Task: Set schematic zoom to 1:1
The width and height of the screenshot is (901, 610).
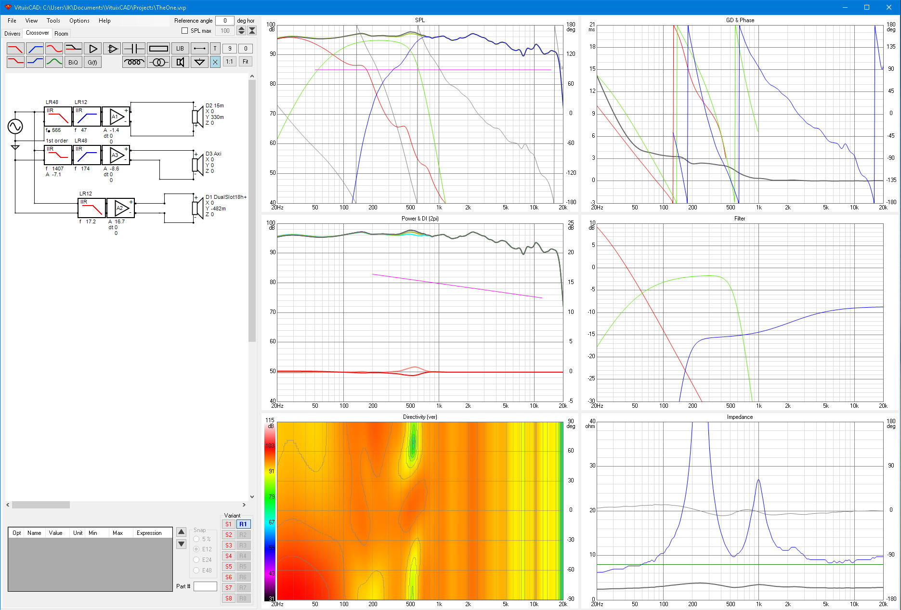Action: pos(230,62)
